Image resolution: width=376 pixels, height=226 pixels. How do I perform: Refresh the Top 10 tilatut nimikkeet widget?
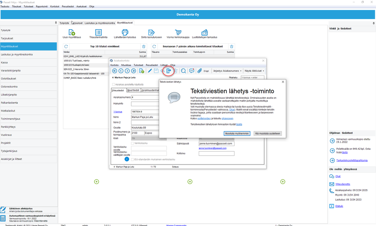click(x=66, y=47)
